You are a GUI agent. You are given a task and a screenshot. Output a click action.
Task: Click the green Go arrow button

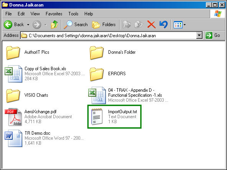pos(209,35)
